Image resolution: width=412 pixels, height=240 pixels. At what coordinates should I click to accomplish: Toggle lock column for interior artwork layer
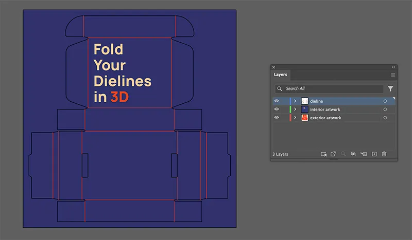(285, 109)
